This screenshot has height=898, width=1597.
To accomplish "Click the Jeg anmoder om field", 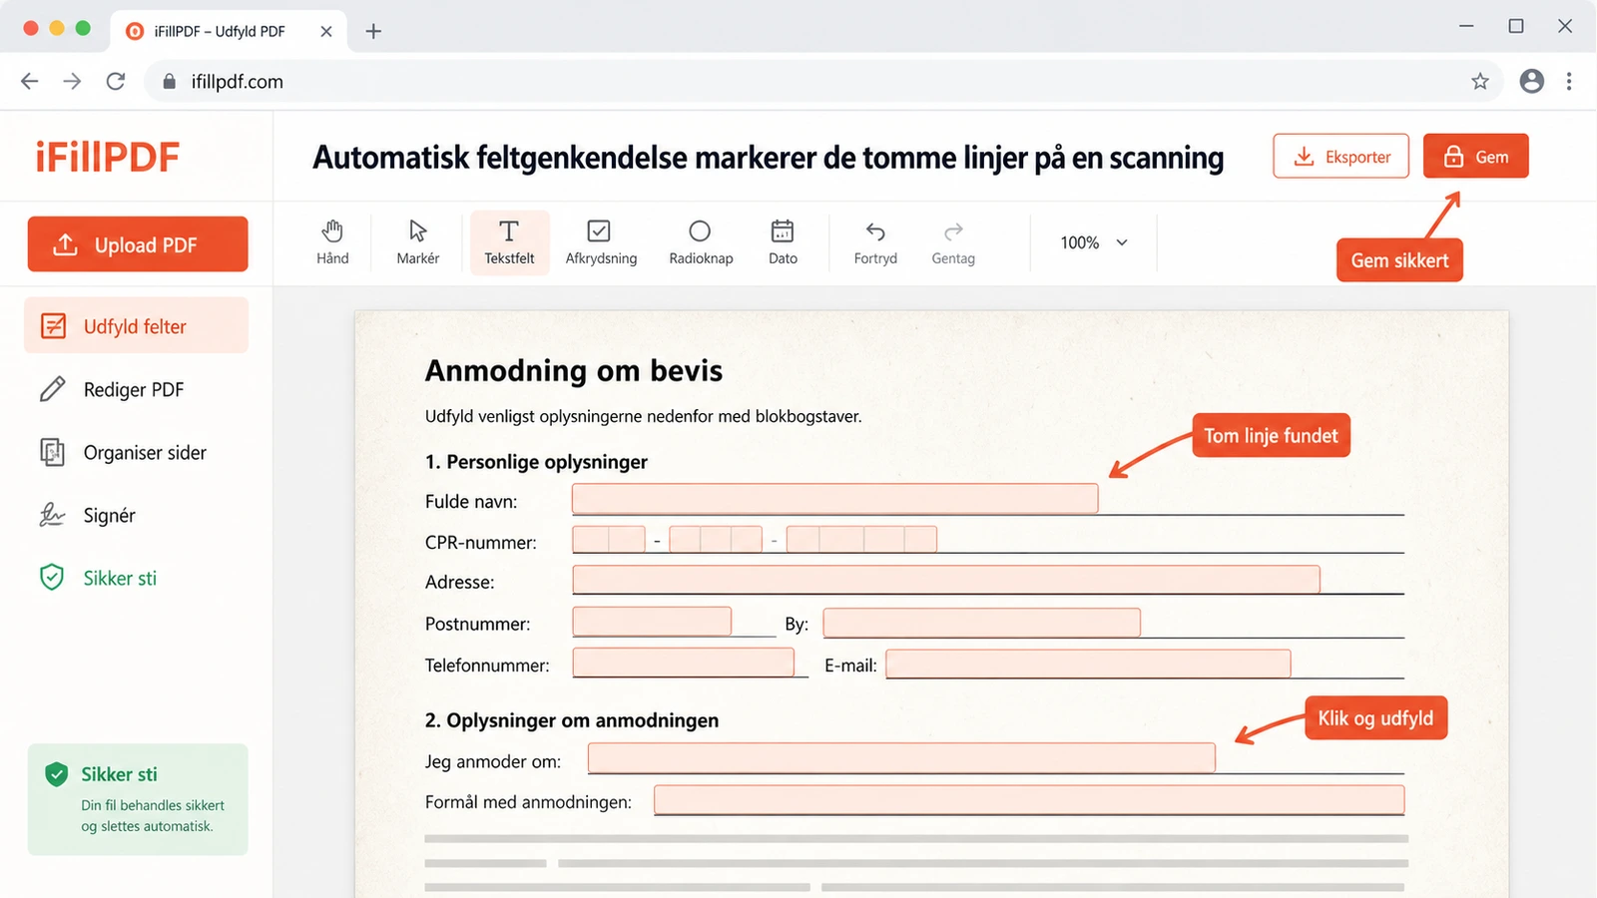I will 901,757.
